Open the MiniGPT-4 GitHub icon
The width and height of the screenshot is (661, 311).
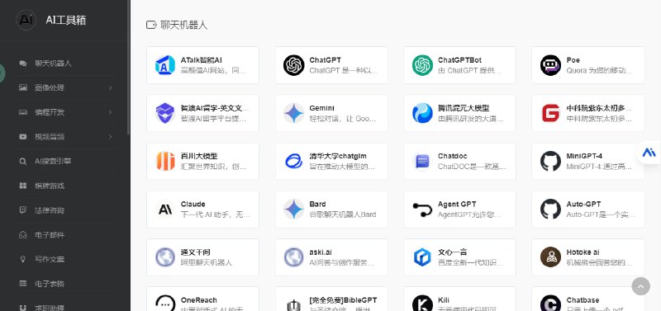(550, 161)
